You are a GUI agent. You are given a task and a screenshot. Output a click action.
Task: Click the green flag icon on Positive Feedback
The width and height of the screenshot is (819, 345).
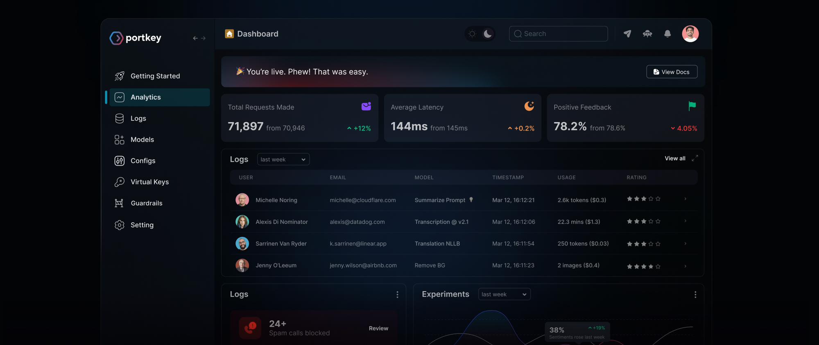[x=692, y=106]
